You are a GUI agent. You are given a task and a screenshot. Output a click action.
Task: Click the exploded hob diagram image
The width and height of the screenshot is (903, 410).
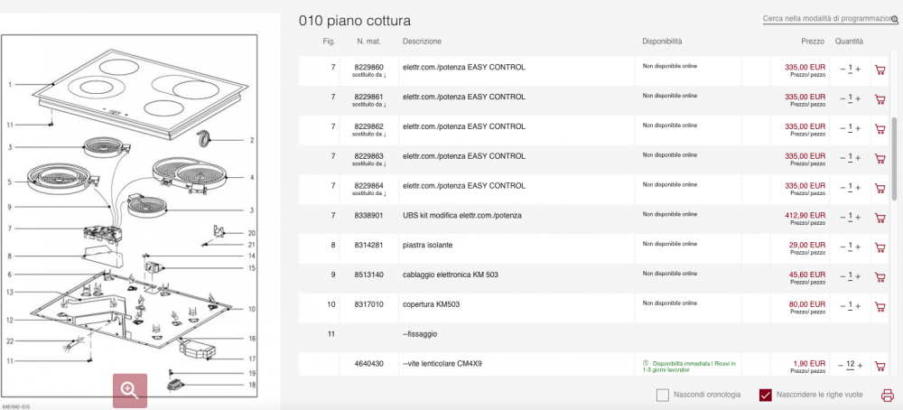pyautogui.click(x=129, y=219)
